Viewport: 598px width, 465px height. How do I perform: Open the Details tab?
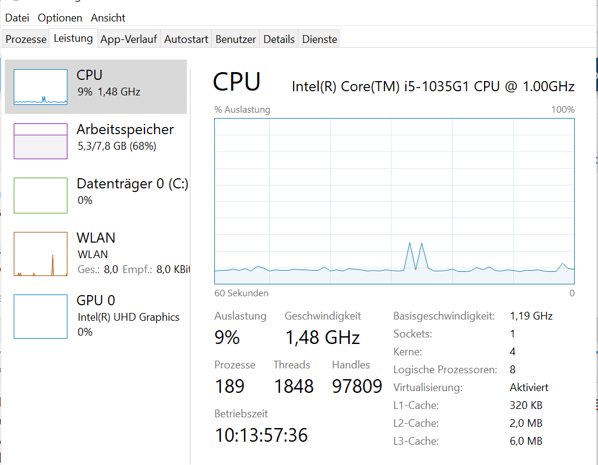279,39
